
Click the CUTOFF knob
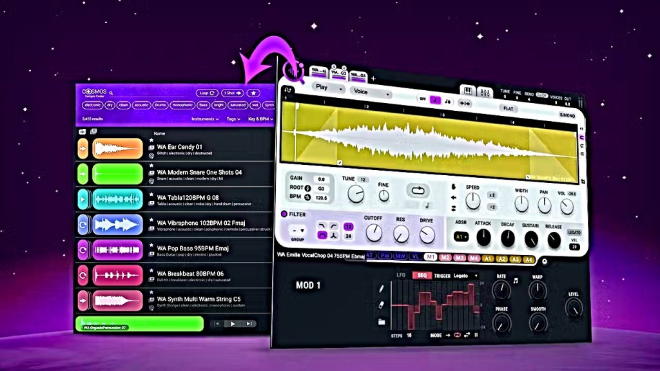point(373,233)
